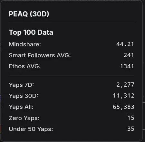Select the Mindshare value 44.21

[125, 44]
